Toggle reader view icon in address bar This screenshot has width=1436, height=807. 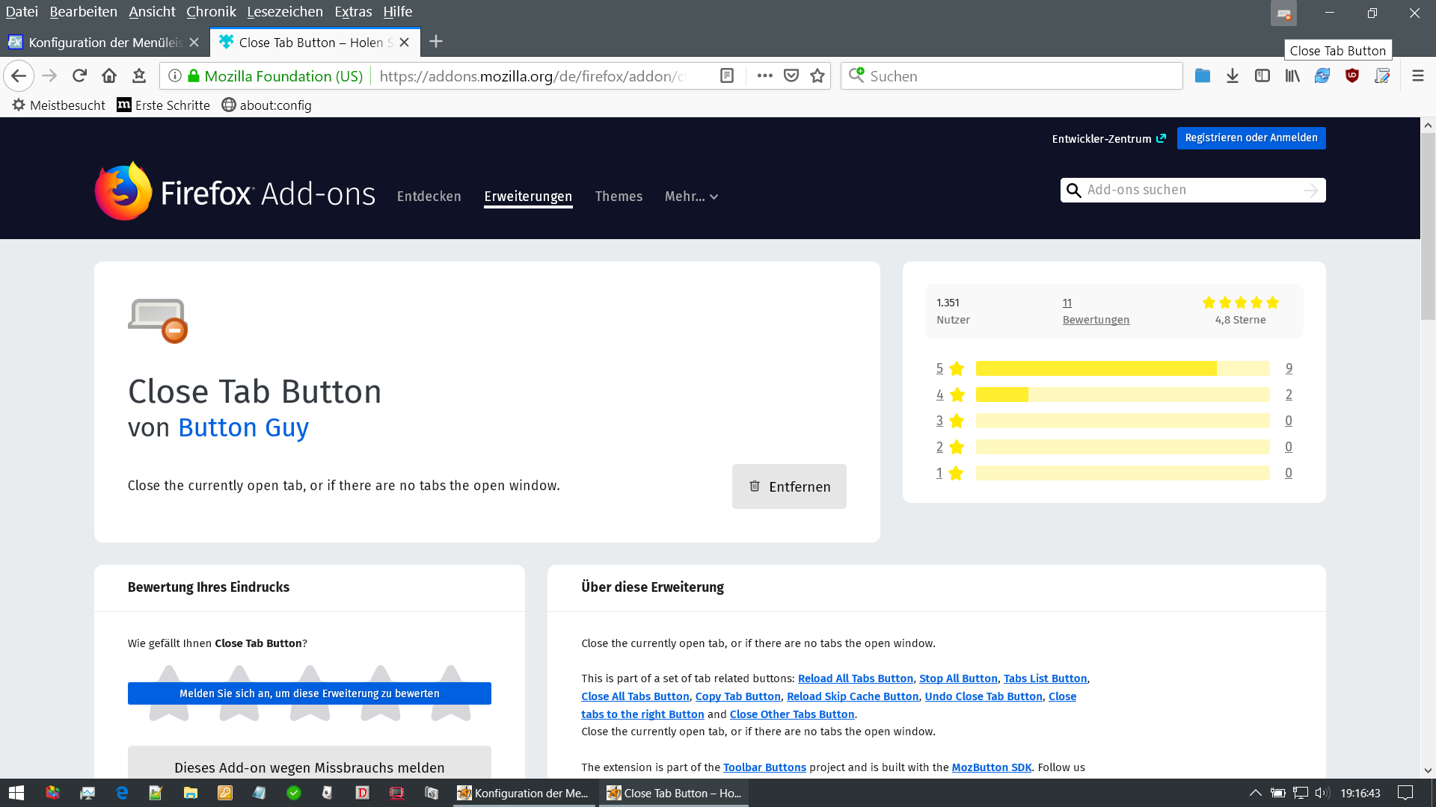click(x=727, y=75)
